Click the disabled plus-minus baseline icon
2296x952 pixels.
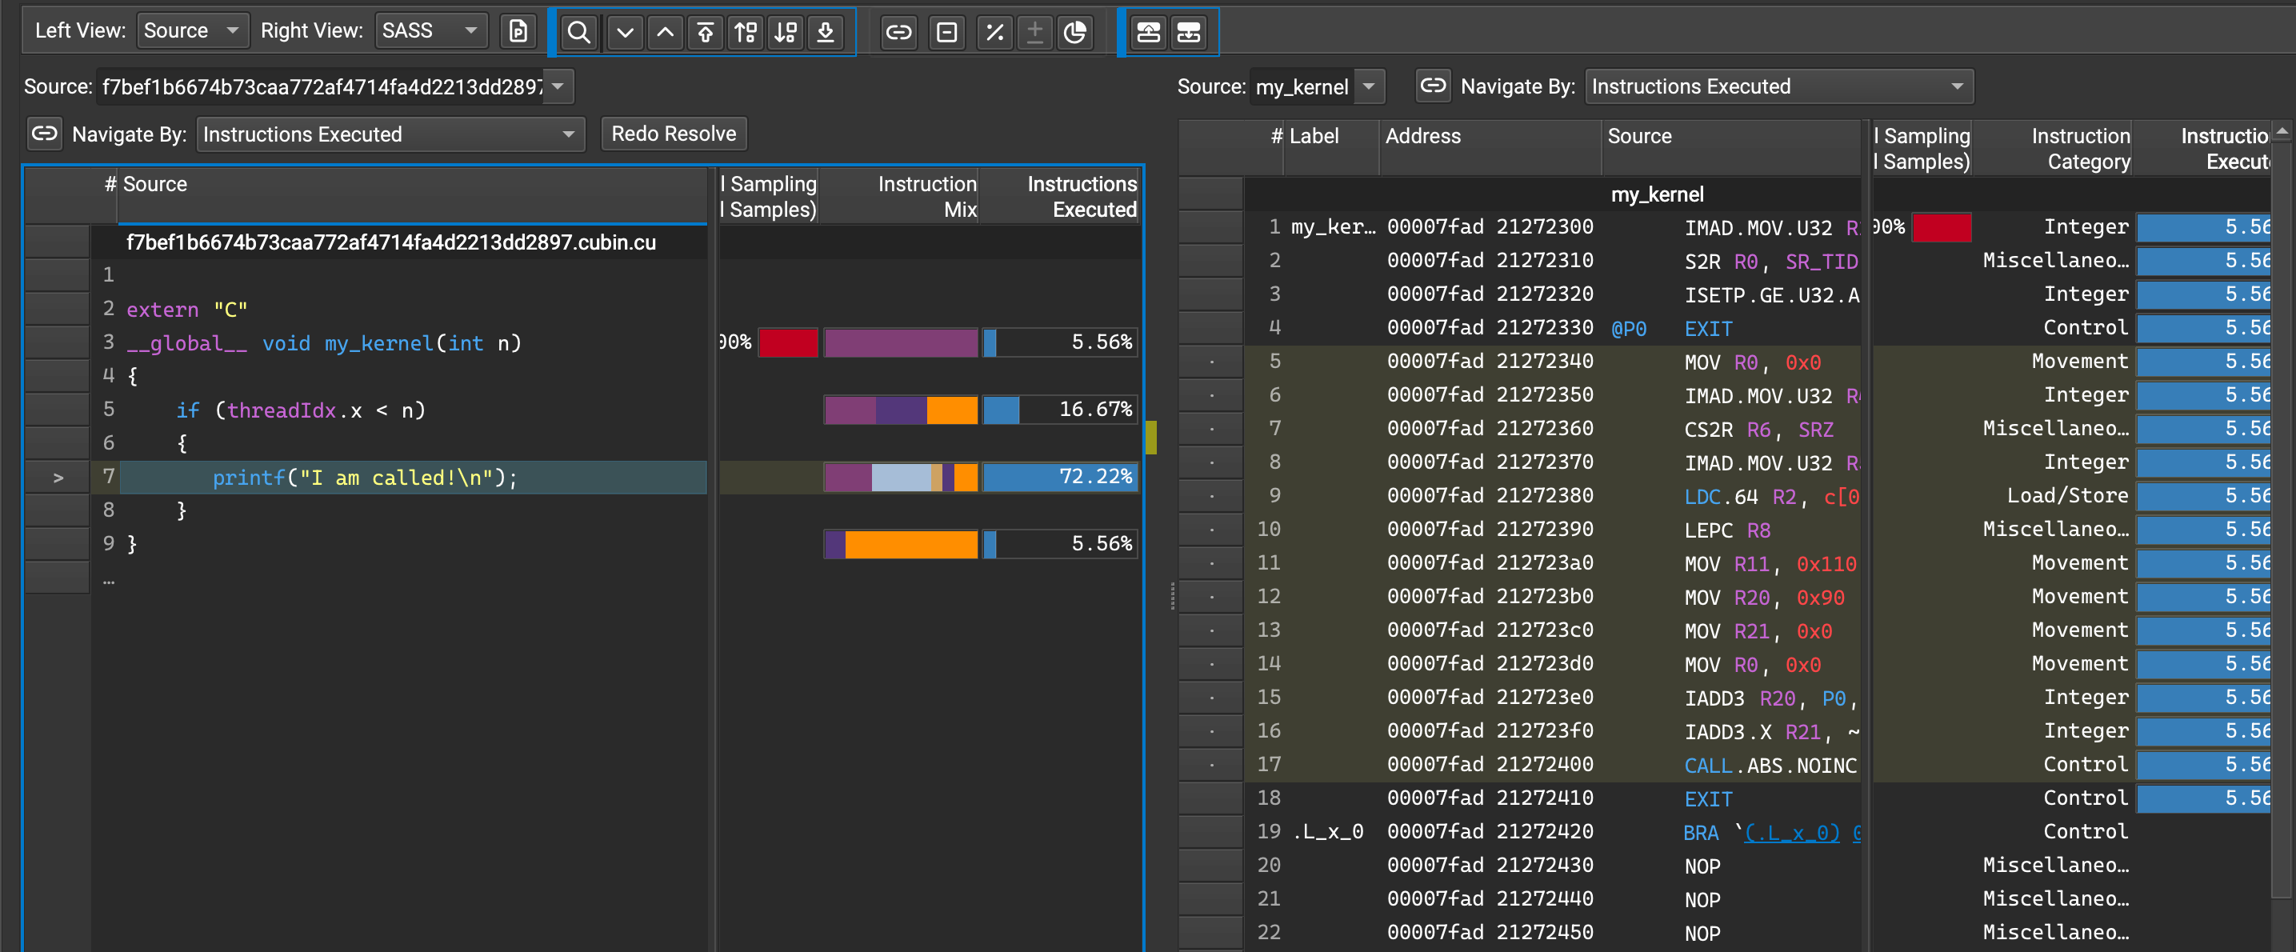1035,33
